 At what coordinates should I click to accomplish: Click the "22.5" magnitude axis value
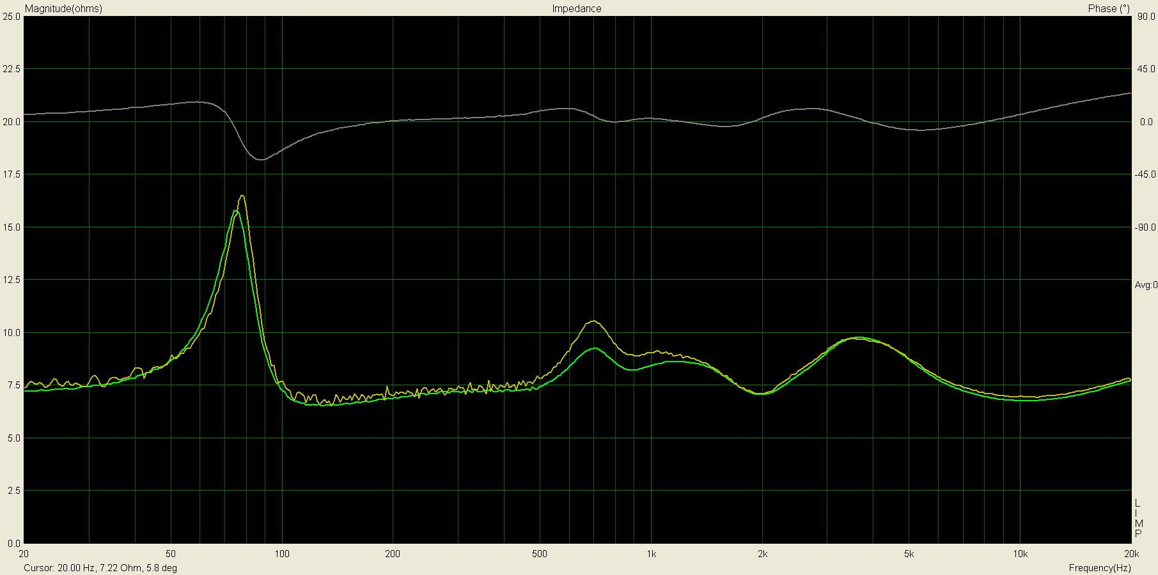coord(12,69)
